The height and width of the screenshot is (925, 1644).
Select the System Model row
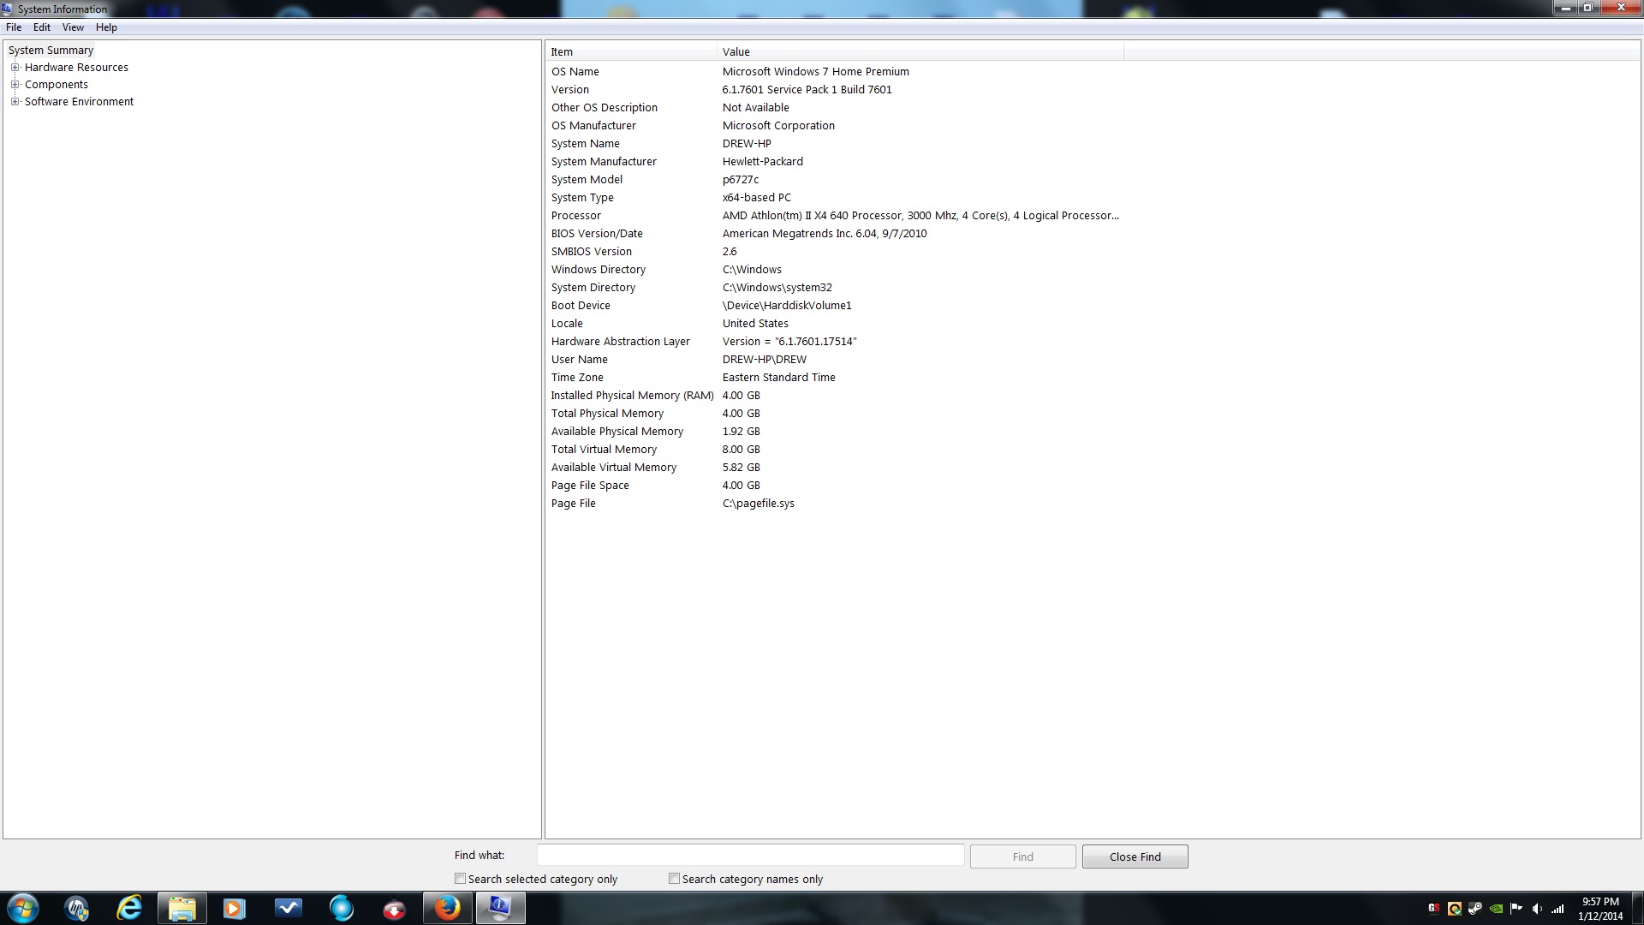click(x=835, y=179)
